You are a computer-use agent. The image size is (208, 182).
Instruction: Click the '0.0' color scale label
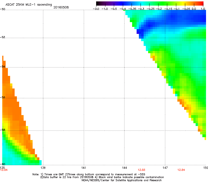(194, 9)
